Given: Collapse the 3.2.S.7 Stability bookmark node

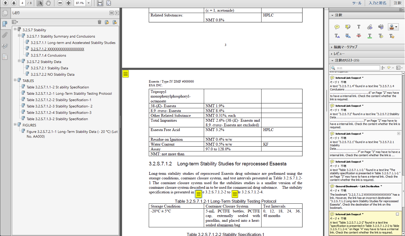Looking at the screenshot, I should [15, 30].
